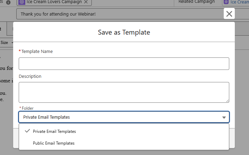Remove the Ice Cream Lovers Campaign pill
Image resolution: width=249 pixels, height=155 pixels.
pyautogui.click(x=86, y=2)
